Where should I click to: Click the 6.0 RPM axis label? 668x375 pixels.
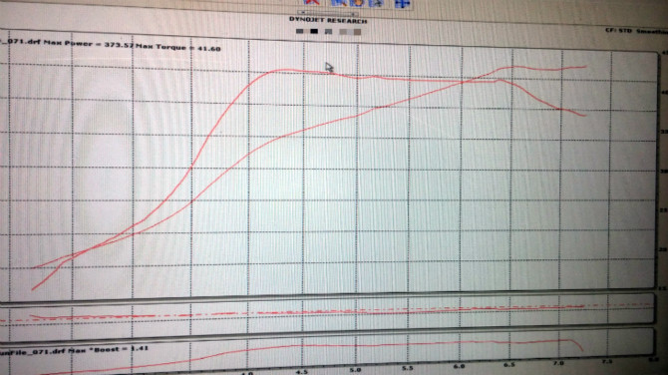459,366
